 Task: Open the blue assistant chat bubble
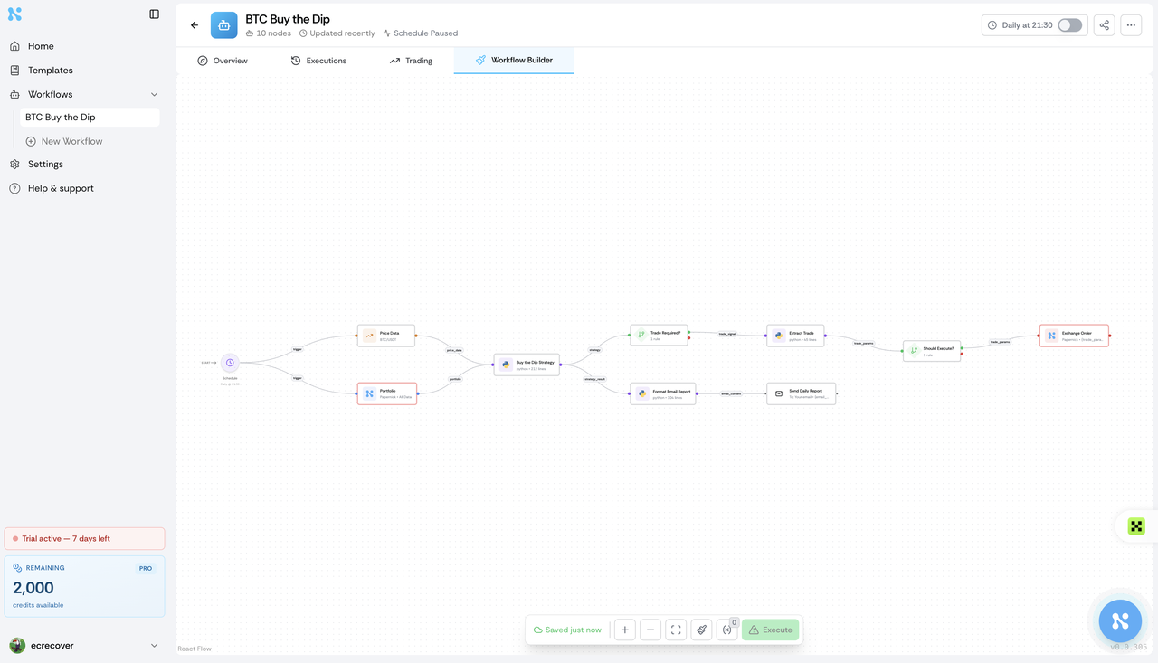[1120, 620]
